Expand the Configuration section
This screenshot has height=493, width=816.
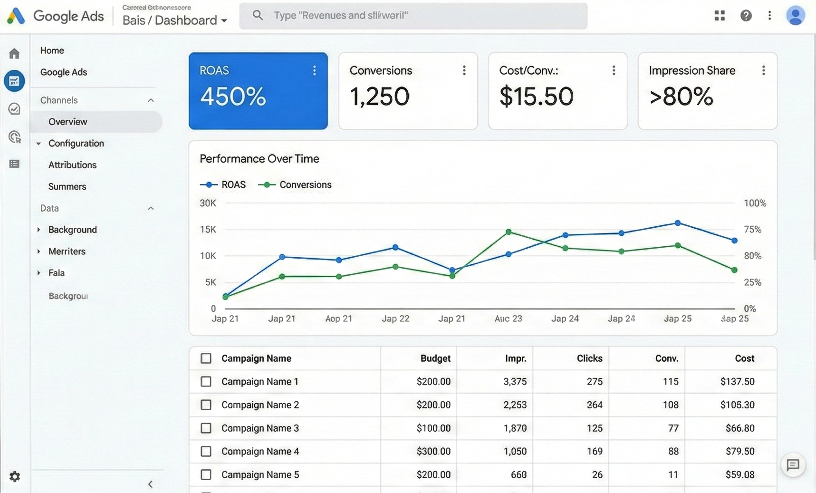point(38,144)
